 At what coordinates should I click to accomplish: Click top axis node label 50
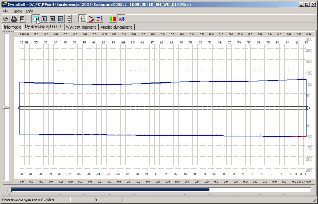(181, 42)
